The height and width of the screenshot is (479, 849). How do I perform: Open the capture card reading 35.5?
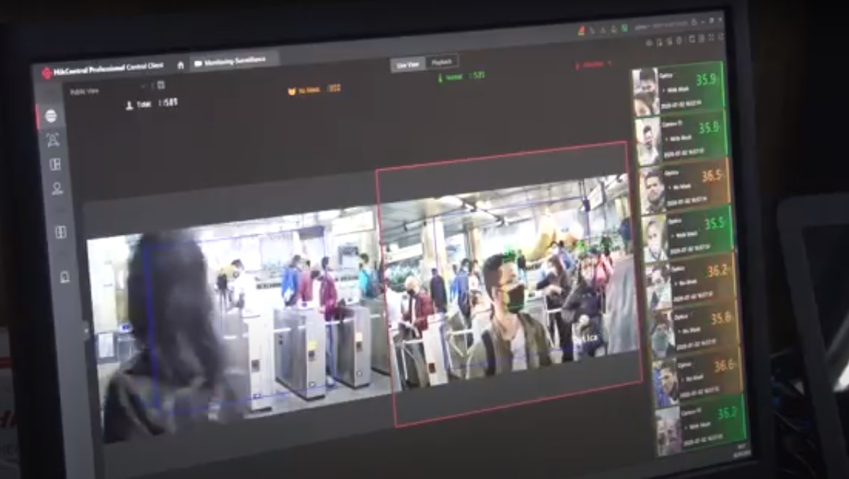(x=688, y=233)
